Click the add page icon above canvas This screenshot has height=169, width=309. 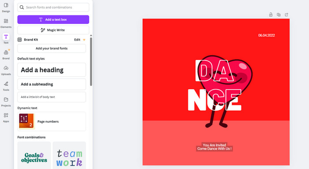[286, 15]
